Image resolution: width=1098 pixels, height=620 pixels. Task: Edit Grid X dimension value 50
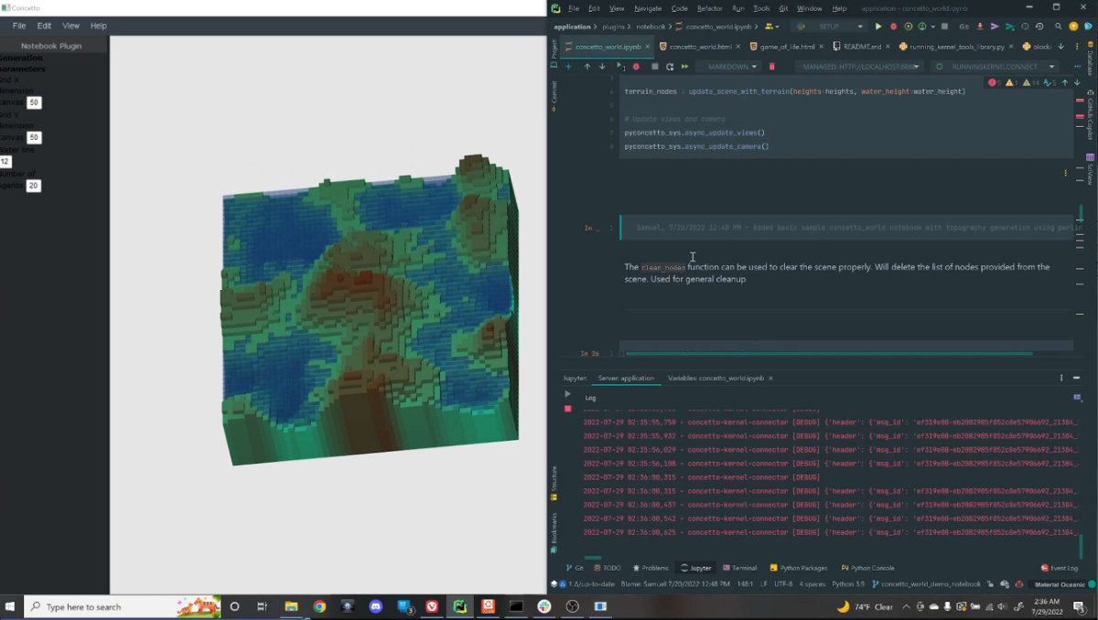click(34, 102)
